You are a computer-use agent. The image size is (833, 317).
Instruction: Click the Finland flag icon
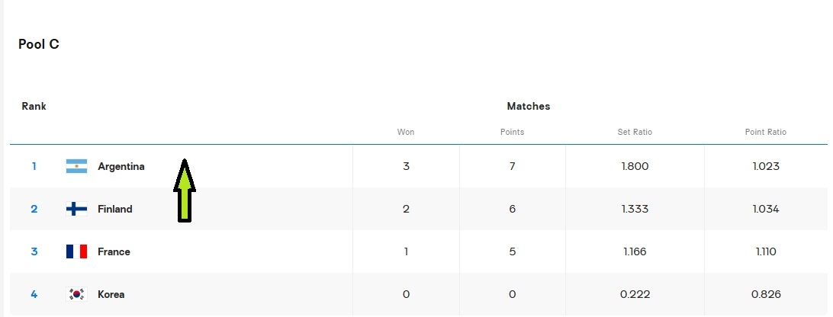coord(76,209)
